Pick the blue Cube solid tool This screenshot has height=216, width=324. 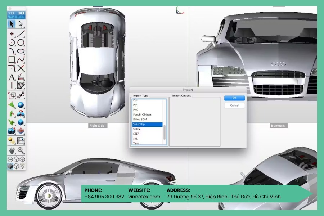point(21,122)
